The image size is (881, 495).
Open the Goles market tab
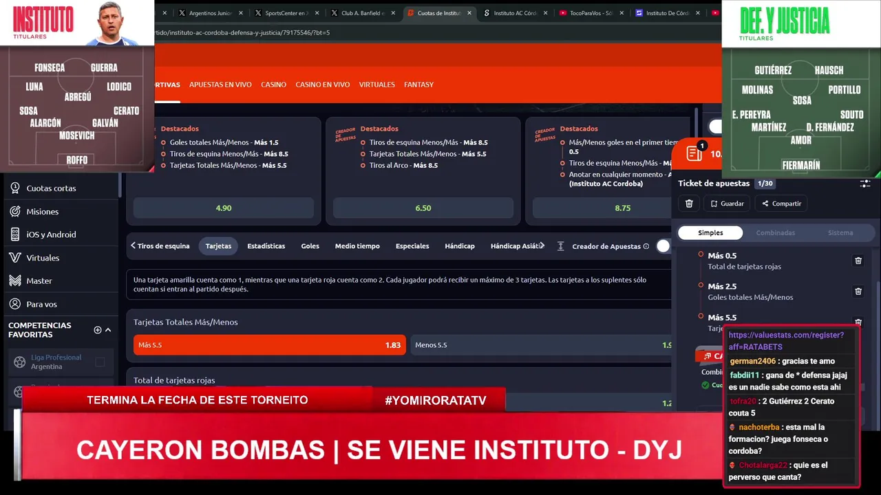tap(310, 246)
